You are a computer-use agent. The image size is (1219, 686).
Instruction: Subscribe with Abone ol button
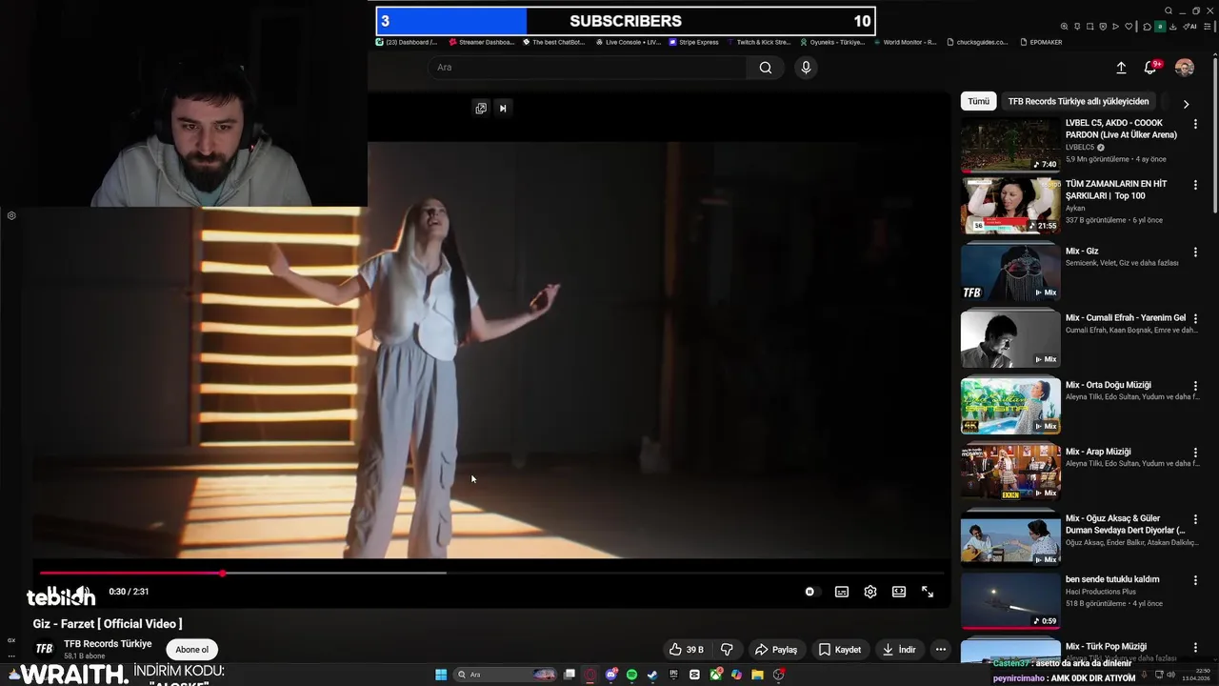point(191,650)
